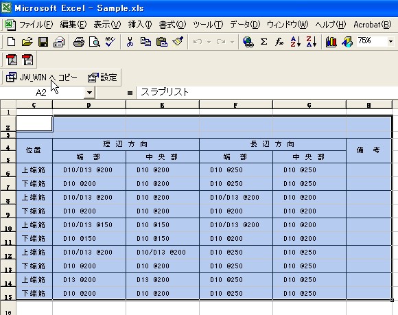Open the ファイル(F) menu
398x315 pixels.
pos(36,25)
